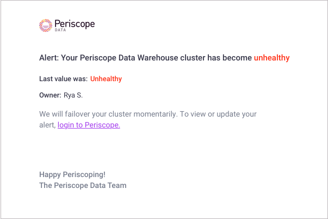Viewport: 328px width, 219px height.
Task: Click the word momentarily in body text
Action: 156,114
